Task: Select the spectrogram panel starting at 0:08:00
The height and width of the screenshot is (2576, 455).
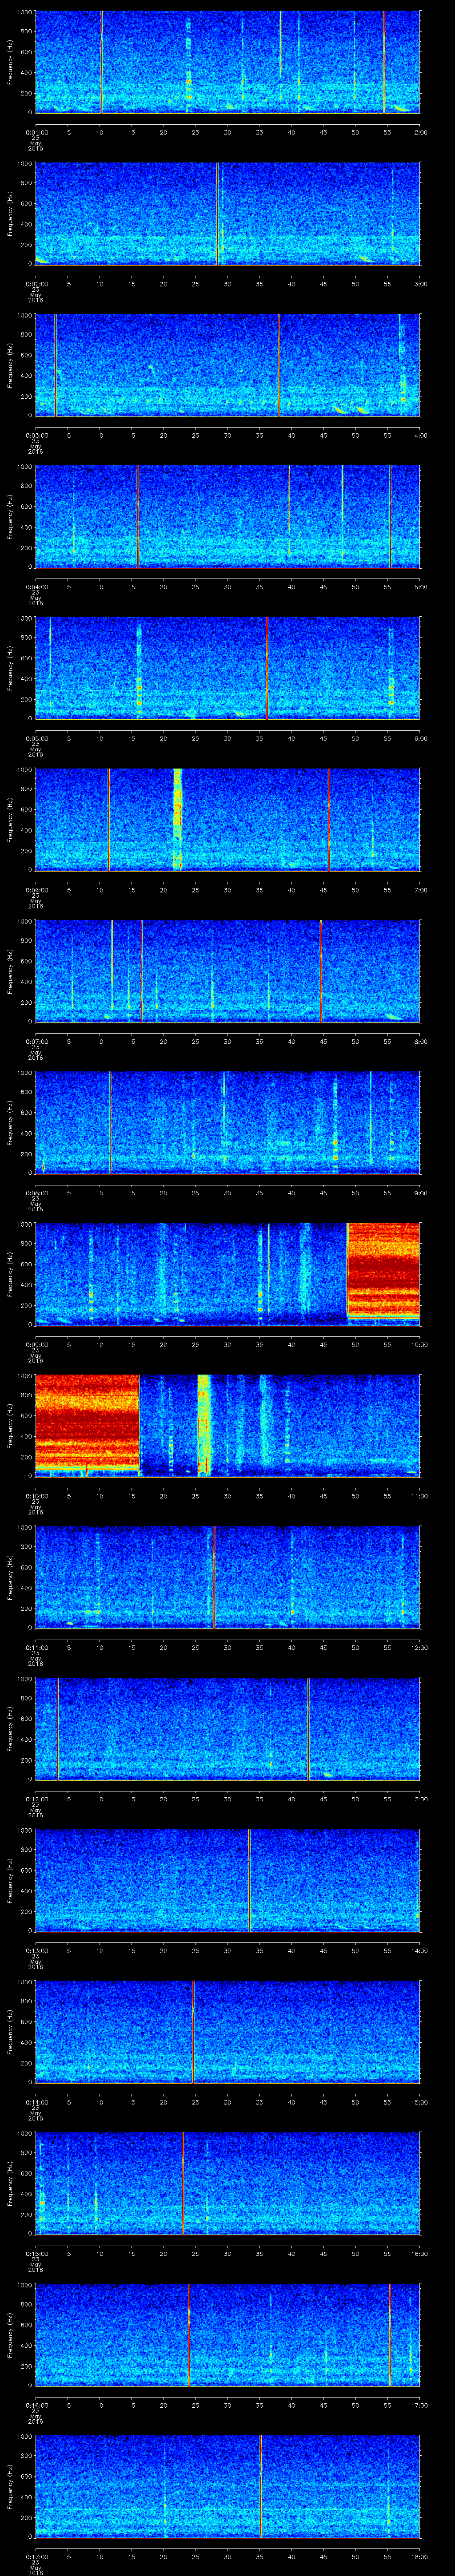Action: coord(227,1122)
